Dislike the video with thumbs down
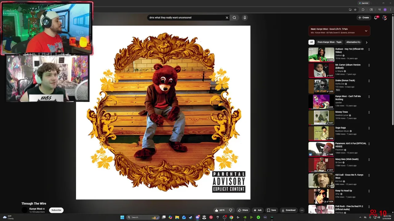The width and height of the screenshot is (394, 221). point(231,210)
